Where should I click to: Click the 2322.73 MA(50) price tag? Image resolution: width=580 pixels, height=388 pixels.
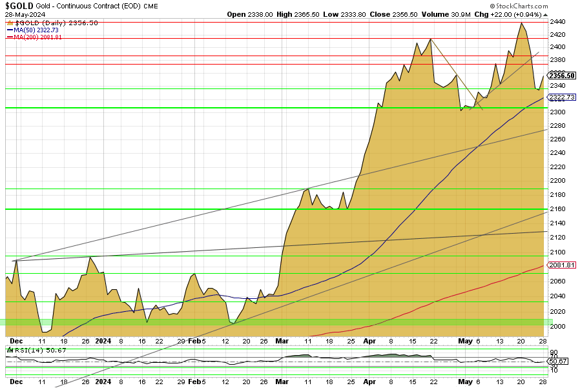[x=562, y=97]
